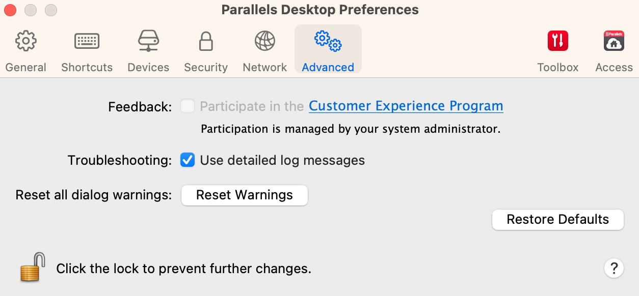The height and width of the screenshot is (296, 639).
Task: Uncheck Use detailed log messages
Action: pos(188,161)
